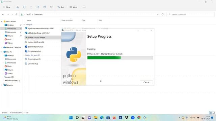
Task: Launch Google Chrome from taskbar
Action: click(139, 118)
